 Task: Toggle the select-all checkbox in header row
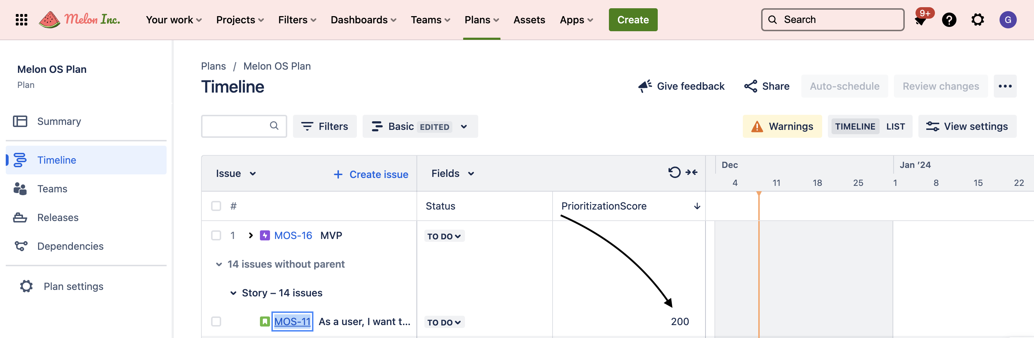(x=216, y=206)
